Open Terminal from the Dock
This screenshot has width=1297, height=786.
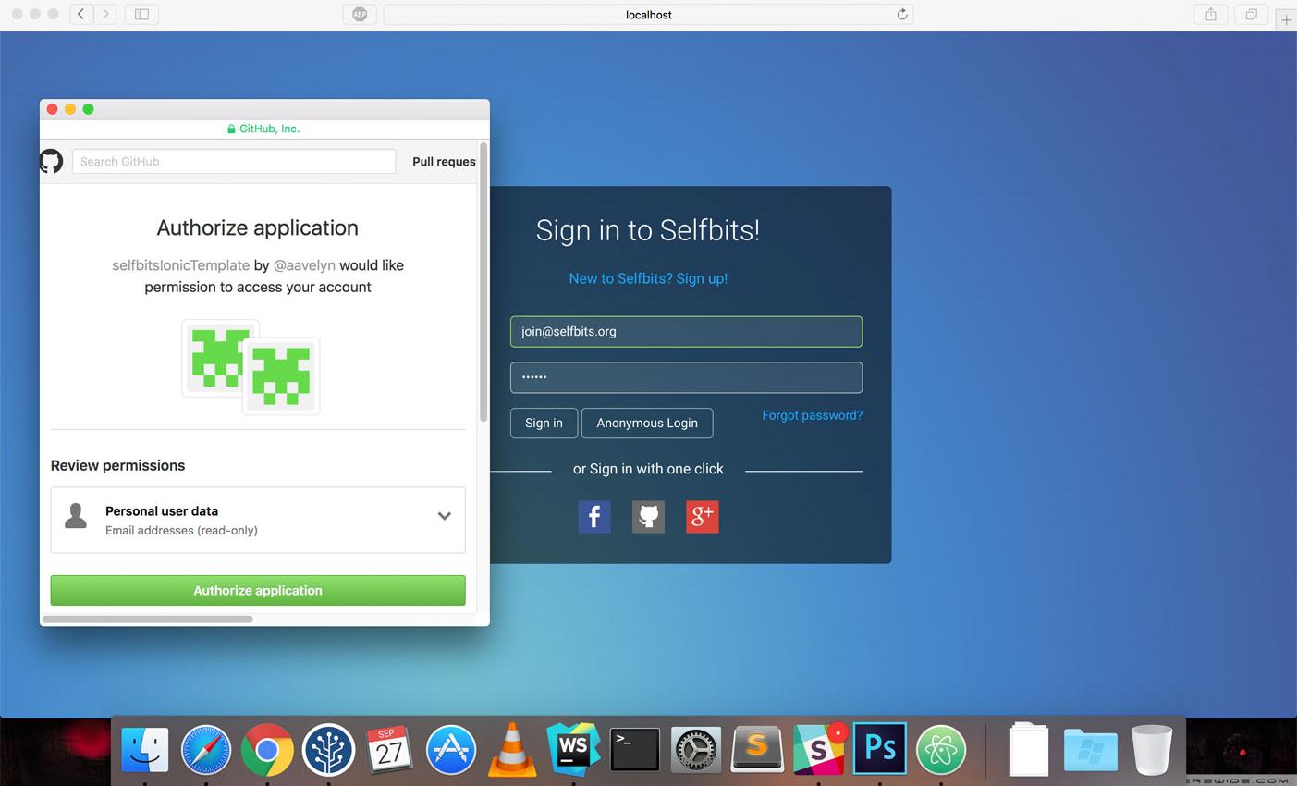pyautogui.click(x=634, y=749)
